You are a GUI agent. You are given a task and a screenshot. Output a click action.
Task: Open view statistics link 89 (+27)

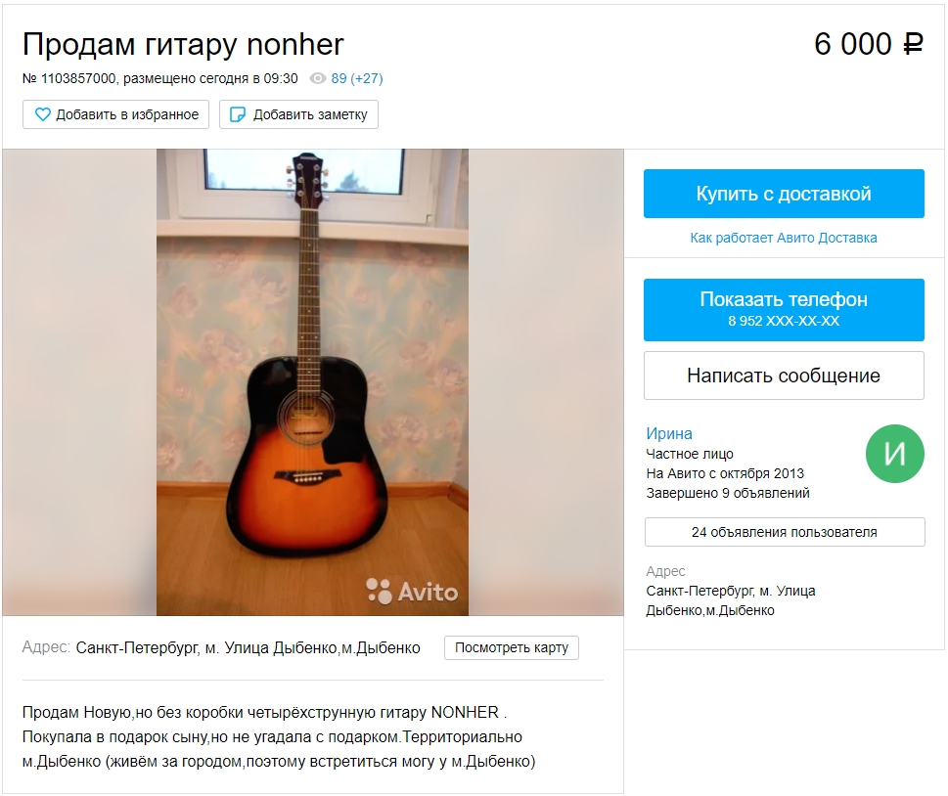point(357,78)
